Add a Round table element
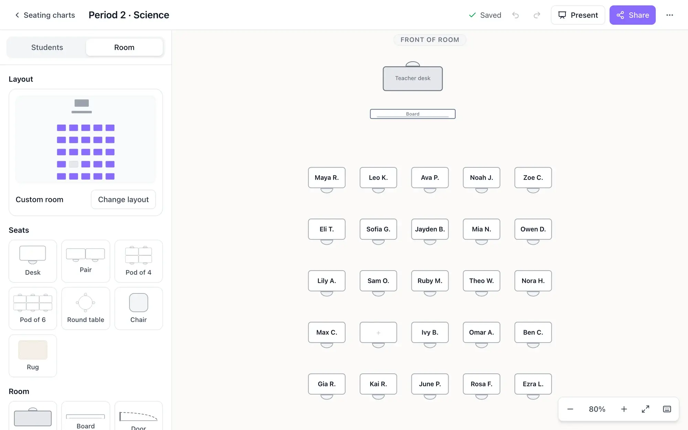The width and height of the screenshot is (688, 430). coord(86,309)
